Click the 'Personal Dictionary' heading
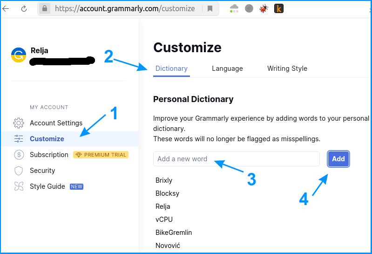Image resolution: width=372 pixels, height=254 pixels. pos(193,99)
